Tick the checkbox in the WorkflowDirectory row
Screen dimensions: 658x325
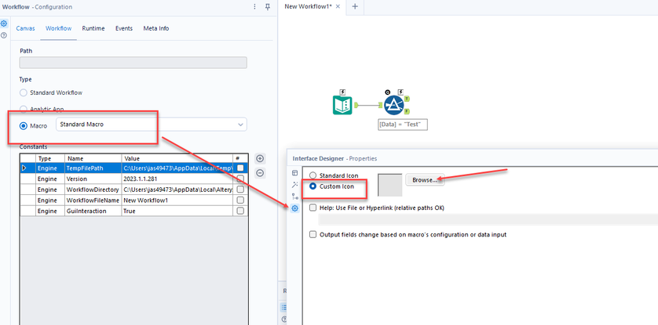pos(240,190)
